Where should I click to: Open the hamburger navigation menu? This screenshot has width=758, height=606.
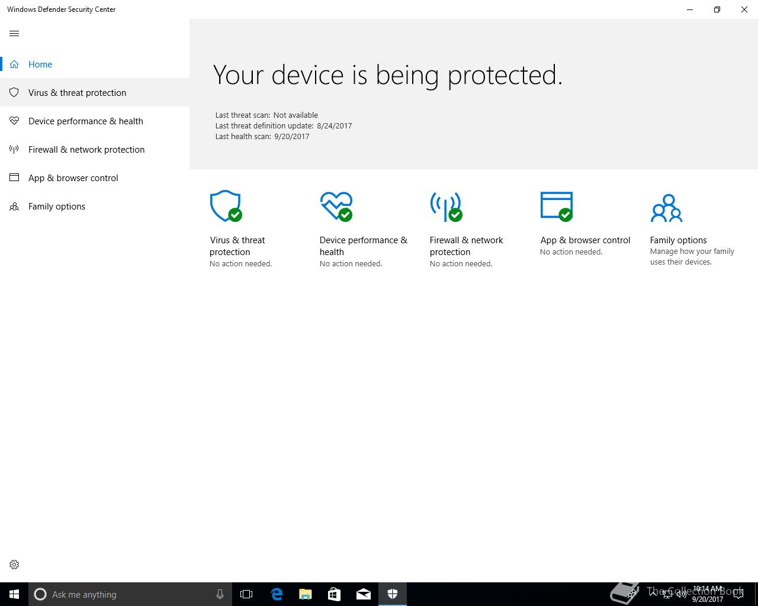(x=14, y=33)
